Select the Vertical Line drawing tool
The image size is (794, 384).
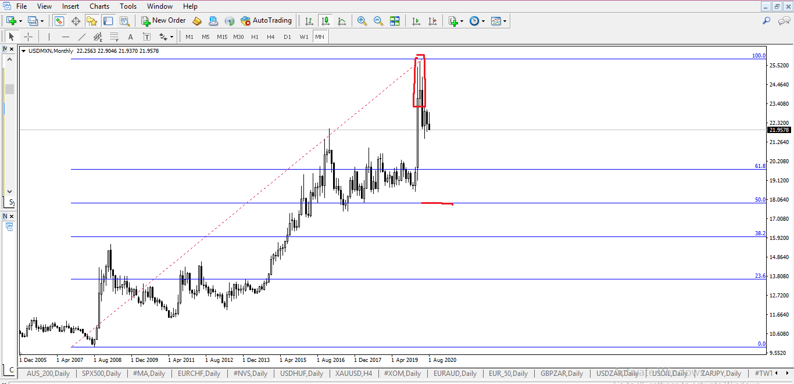[49, 37]
